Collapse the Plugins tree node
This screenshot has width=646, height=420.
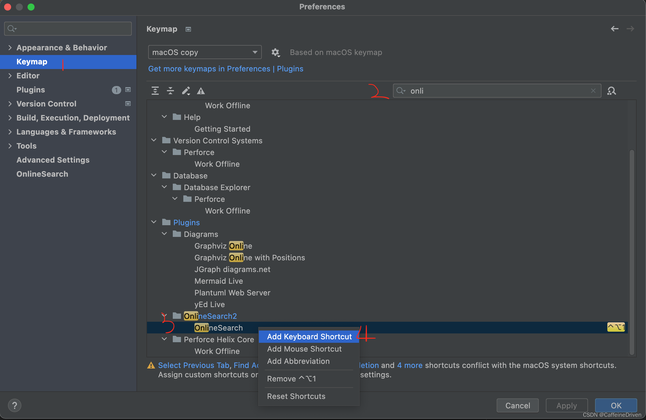point(154,222)
